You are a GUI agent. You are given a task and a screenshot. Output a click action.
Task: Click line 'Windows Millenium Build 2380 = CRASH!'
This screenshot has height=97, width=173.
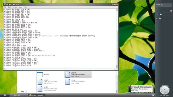[x=22, y=33]
